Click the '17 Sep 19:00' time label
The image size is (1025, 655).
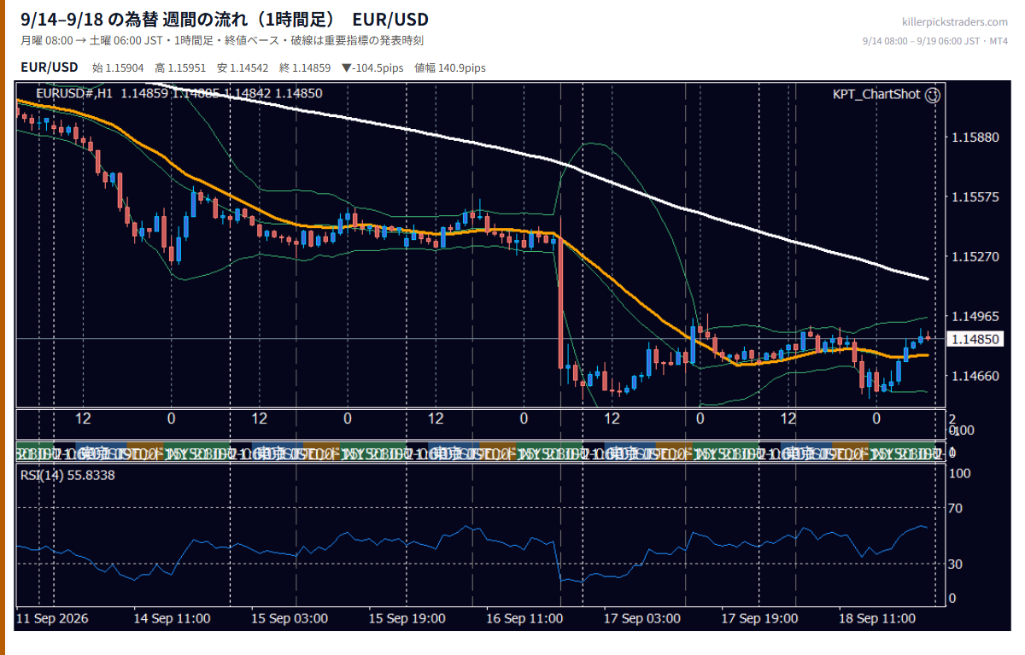(x=759, y=618)
